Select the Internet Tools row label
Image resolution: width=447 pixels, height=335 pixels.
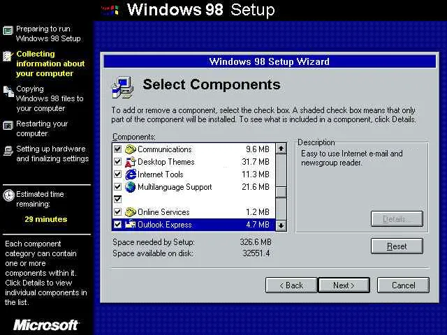(160, 174)
